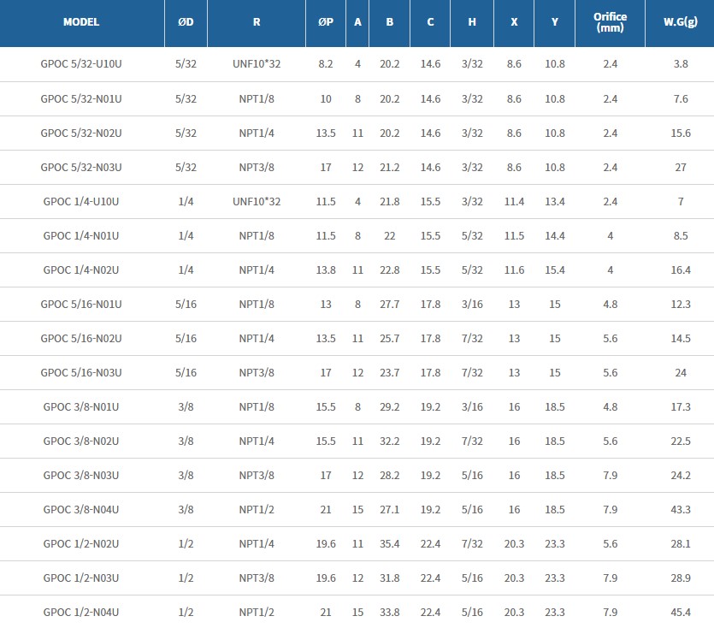Screen dimensions: 714x628
Task: Click the W.G(g) column header
Action: tap(681, 22)
